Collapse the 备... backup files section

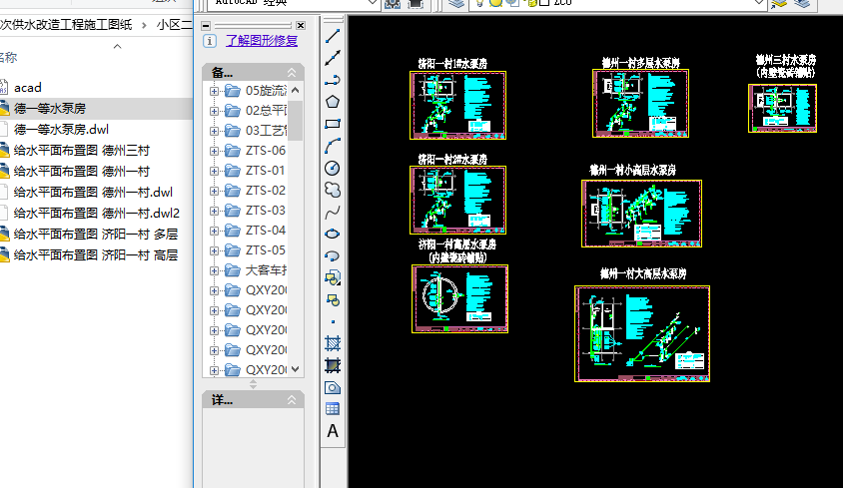292,72
